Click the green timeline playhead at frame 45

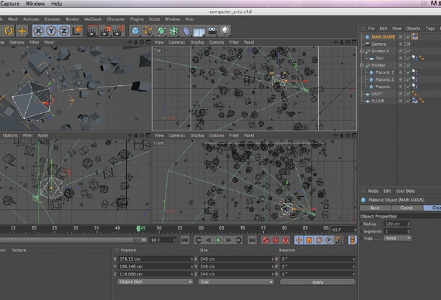[x=139, y=229]
